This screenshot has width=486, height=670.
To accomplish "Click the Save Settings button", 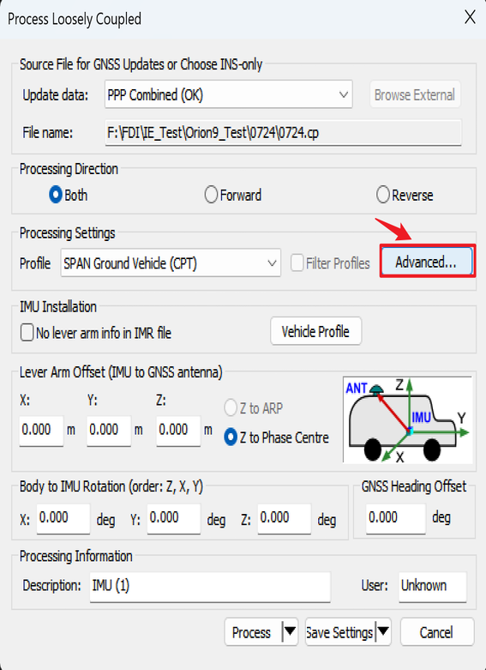I will click(340, 631).
